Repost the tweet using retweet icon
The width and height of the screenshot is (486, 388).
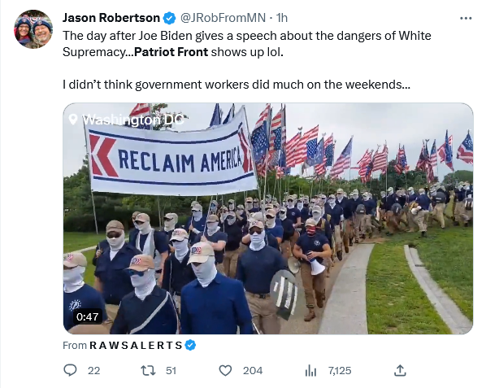[148, 371]
